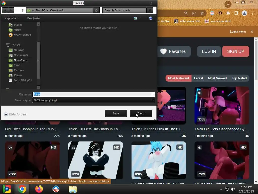Click Learn more on the notification bar
The width and height of the screenshot is (258, 194).
coord(238,32)
